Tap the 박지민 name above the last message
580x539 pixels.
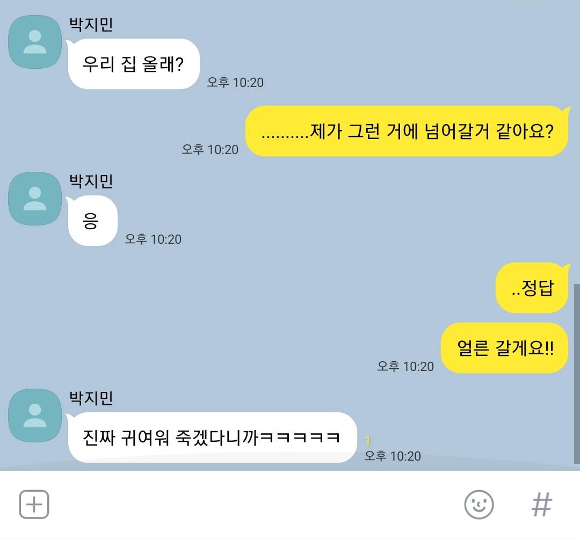tap(91, 398)
